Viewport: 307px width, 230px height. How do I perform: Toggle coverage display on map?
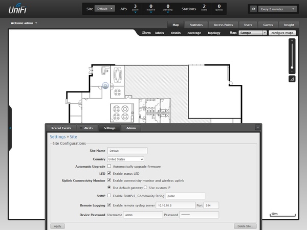coord(194,33)
